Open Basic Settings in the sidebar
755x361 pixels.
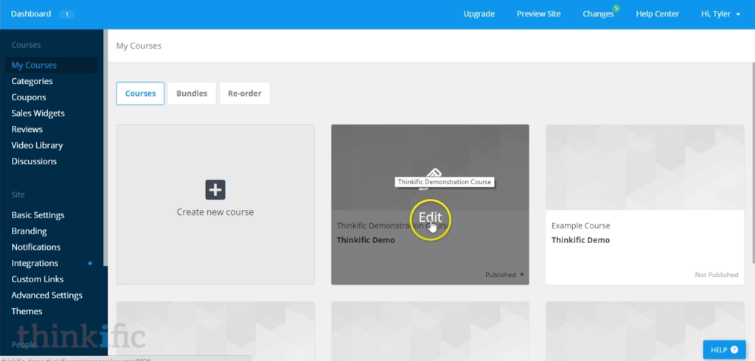[x=38, y=215]
